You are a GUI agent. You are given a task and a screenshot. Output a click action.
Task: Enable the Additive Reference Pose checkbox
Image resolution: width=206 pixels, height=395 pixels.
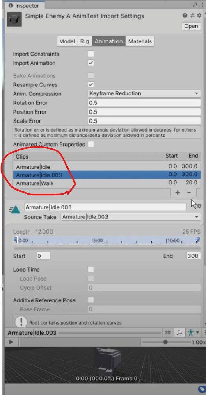[x=91, y=300]
